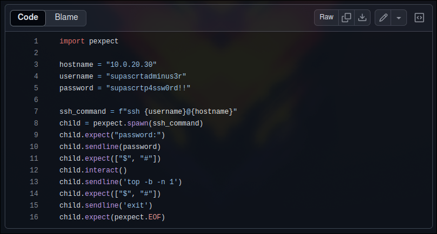The image size is (437, 234).
Task: Select line number 14
Action: (34, 194)
